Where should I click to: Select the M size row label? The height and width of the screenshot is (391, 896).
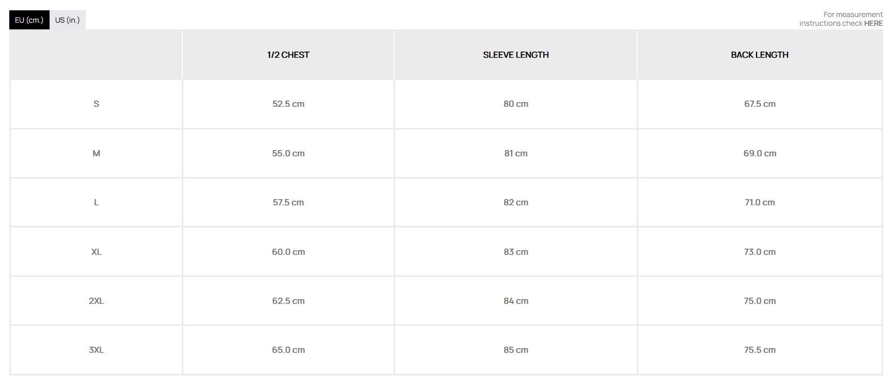click(x=96, y=153)
